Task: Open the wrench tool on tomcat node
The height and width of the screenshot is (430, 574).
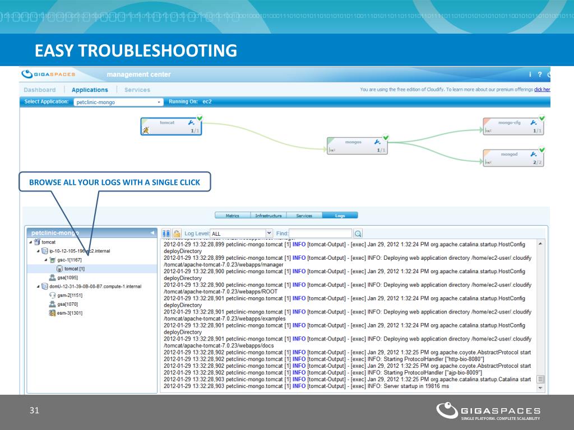Action: click(x=191, y=123)
